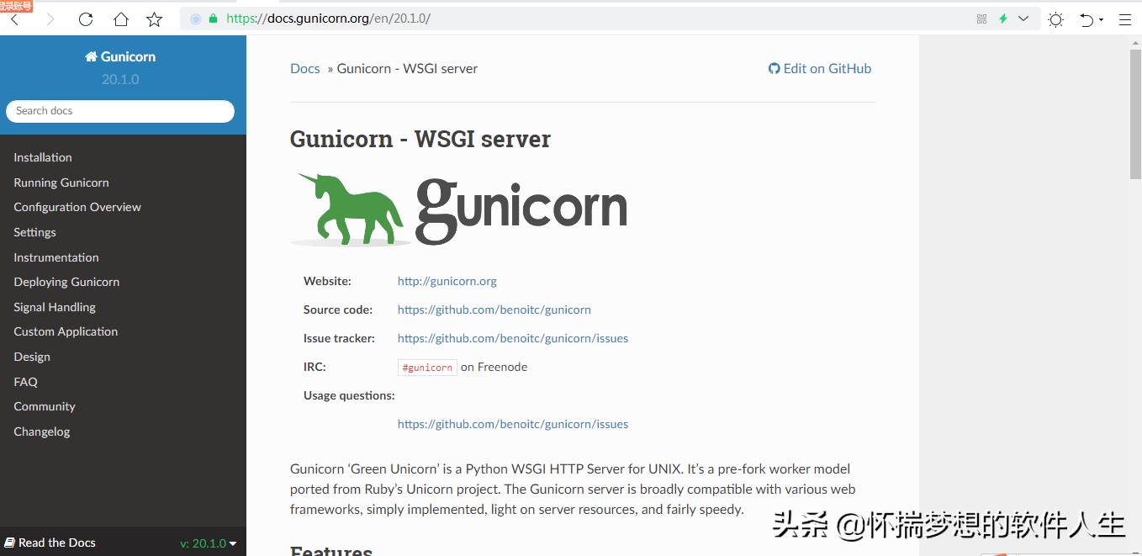Open Configuration Overview in sidebar
Screen dimensions: 1142x556
pos(77,207)
